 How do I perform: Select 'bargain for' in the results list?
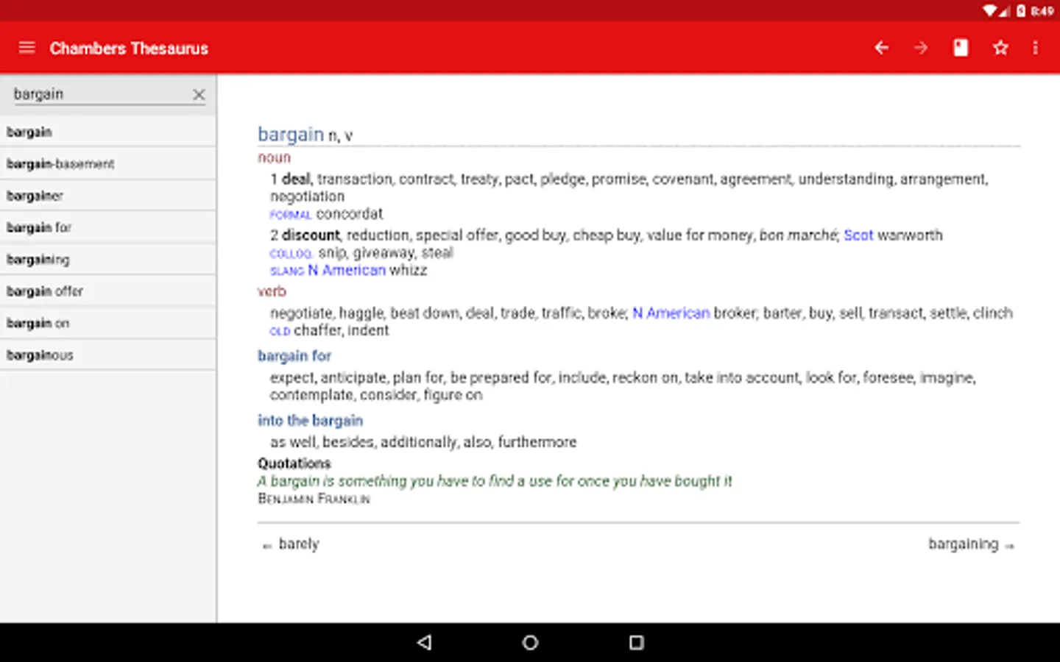click(108, 227)
